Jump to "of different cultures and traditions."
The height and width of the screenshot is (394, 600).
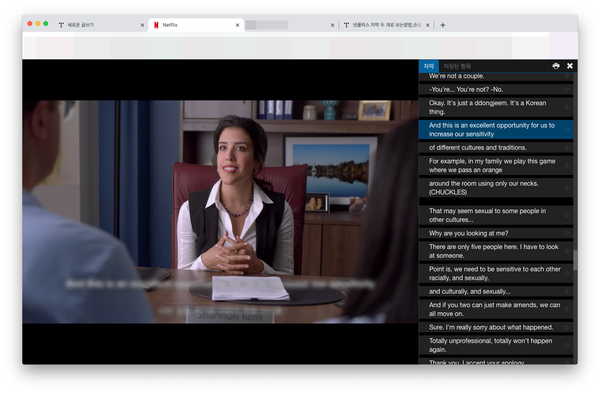pos(496,147)
